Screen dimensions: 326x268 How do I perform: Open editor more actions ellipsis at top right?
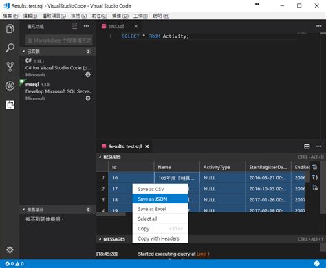[319, 26]
